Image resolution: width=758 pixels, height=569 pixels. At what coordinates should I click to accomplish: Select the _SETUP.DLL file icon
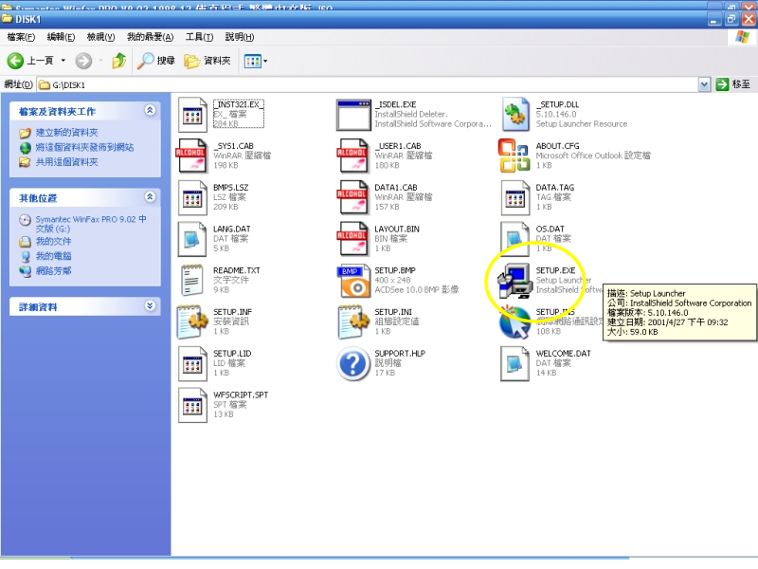click(514, 115)
